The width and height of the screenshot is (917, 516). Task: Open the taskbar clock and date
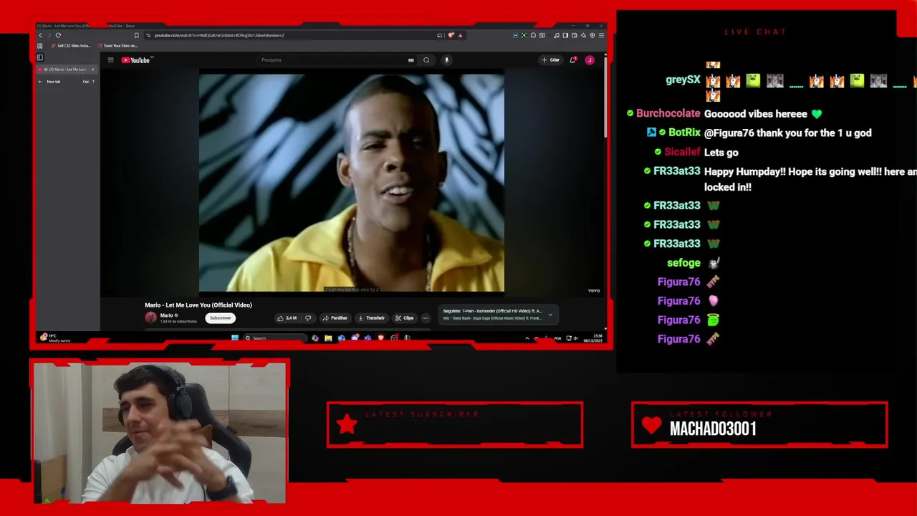(x=593, y=338)
